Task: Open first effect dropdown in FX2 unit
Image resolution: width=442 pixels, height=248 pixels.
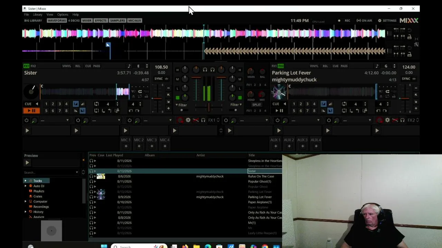Action: coord(254,120)
